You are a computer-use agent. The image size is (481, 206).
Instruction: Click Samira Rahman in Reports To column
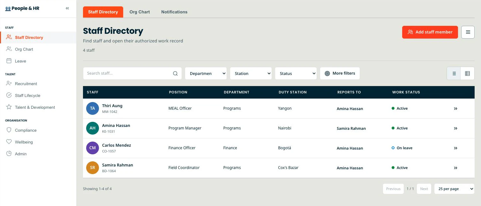click(x=351, y=129)
